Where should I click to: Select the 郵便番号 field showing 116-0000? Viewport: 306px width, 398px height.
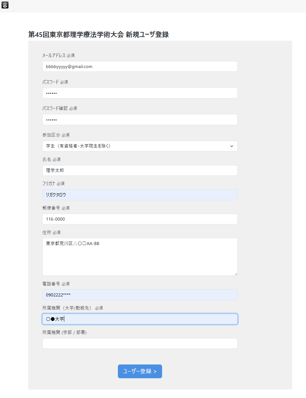(140, 219)
